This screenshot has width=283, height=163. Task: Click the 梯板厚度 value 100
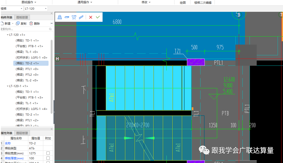click(35, 158)
